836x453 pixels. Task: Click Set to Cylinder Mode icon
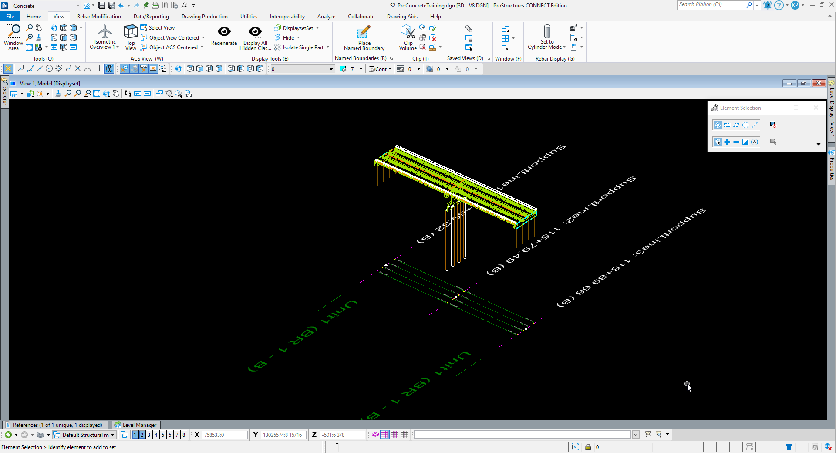pyautogui.click(x=547, y=32)
